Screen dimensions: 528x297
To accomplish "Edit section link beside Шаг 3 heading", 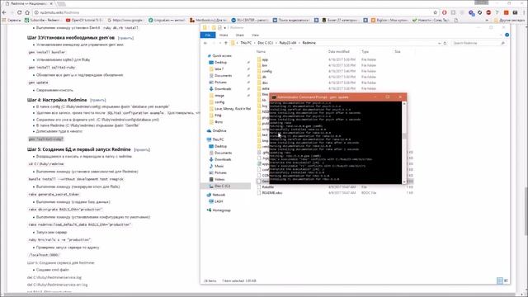I will tap(125, 38).
